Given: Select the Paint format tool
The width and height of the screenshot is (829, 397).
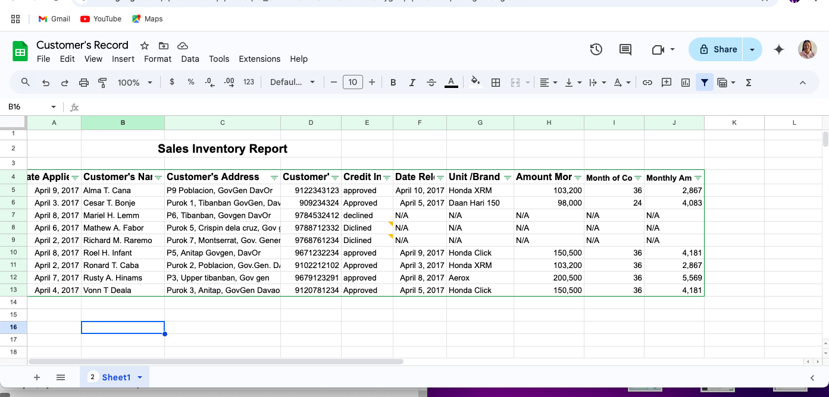Looking at the screenshot, I should click(x=102, y=83).
